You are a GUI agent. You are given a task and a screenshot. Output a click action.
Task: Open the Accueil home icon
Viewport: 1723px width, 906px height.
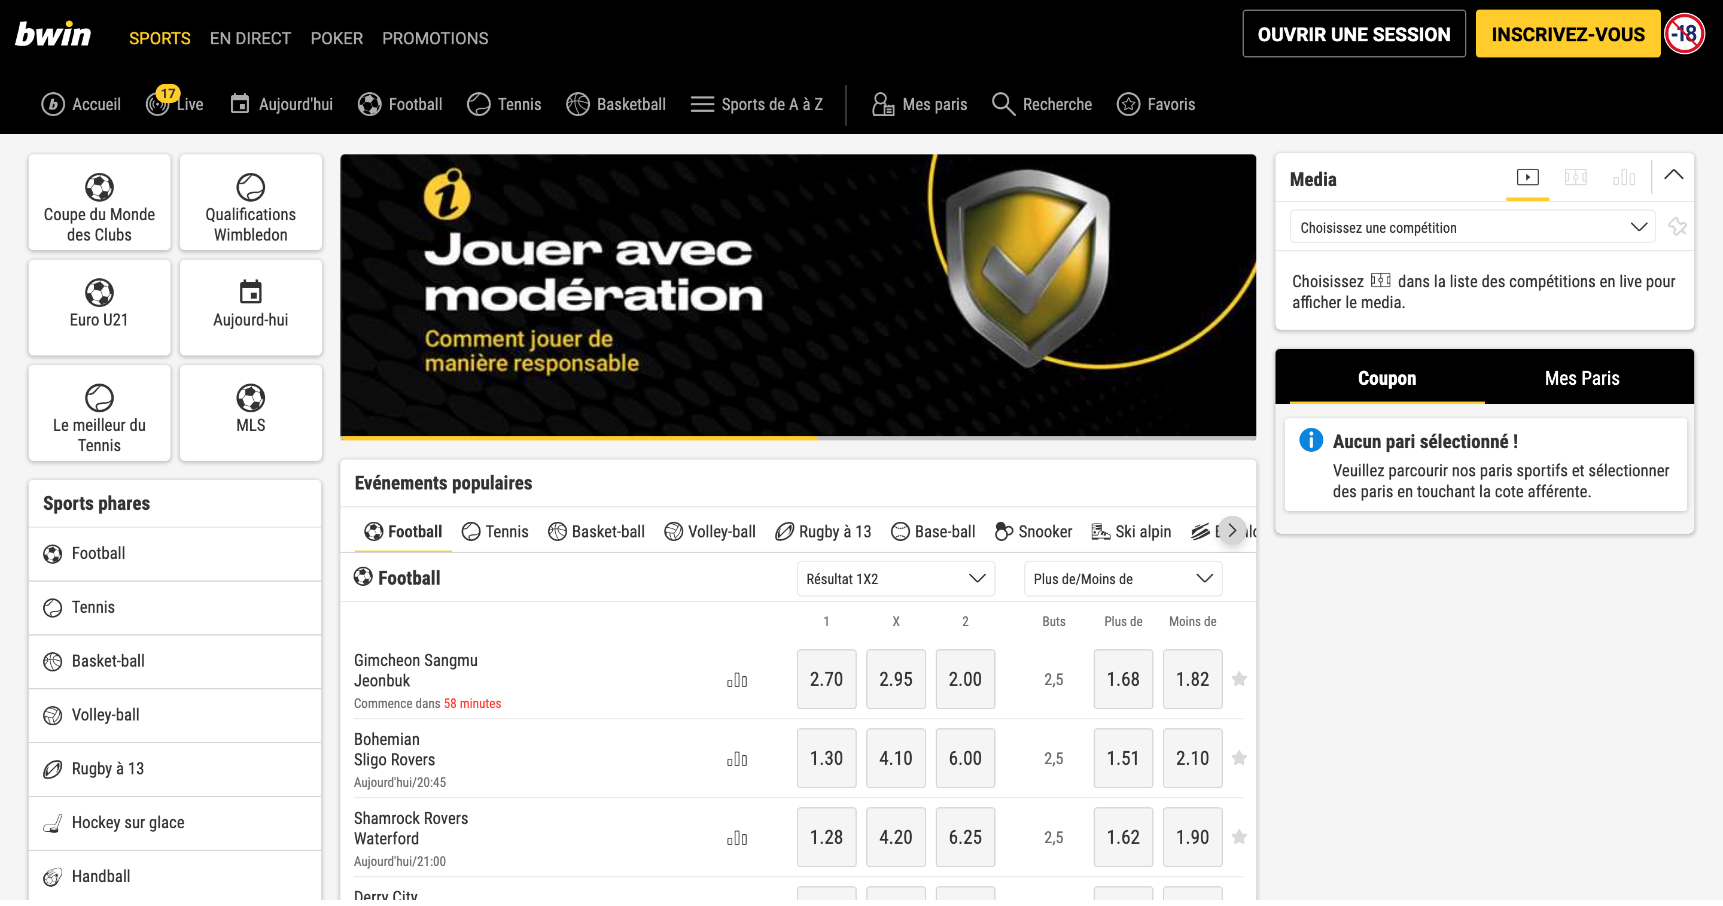[x=81, y=104]
